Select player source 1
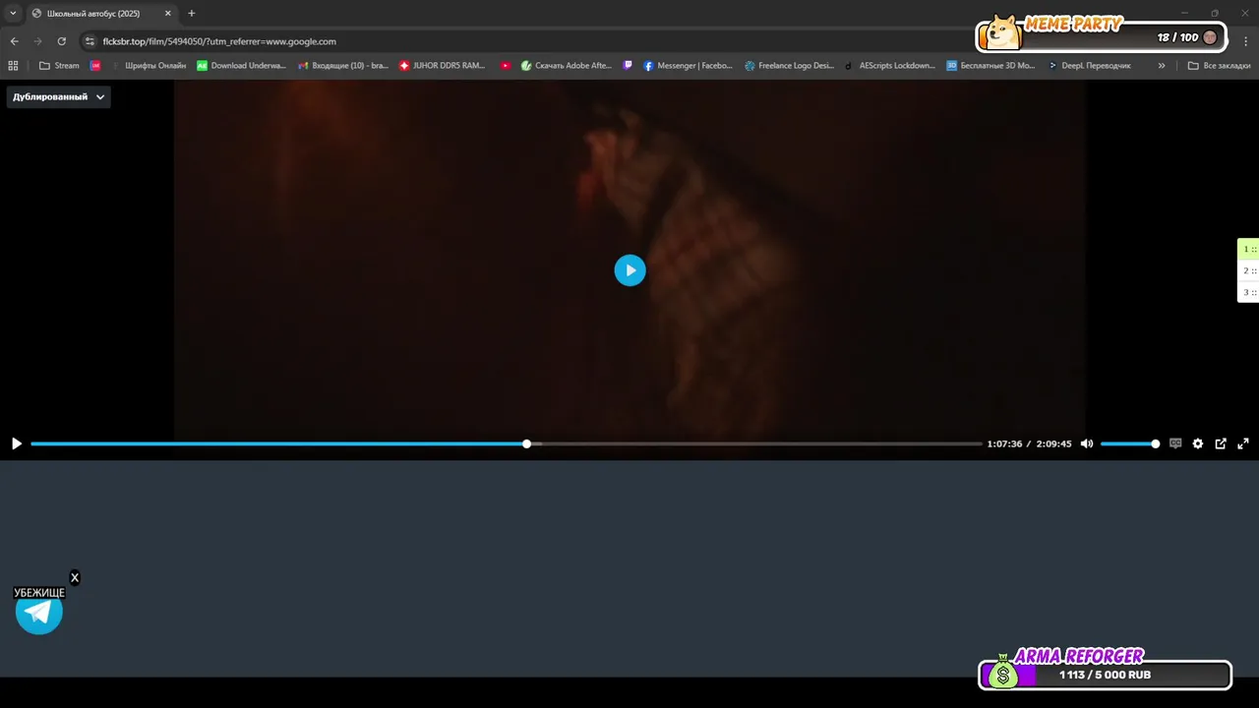1259x708 pixels. coord(1249,249)
